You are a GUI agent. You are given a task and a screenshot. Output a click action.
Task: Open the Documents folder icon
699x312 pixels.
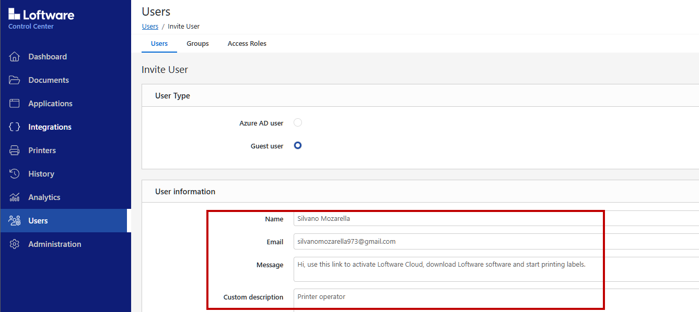point(15,80)
